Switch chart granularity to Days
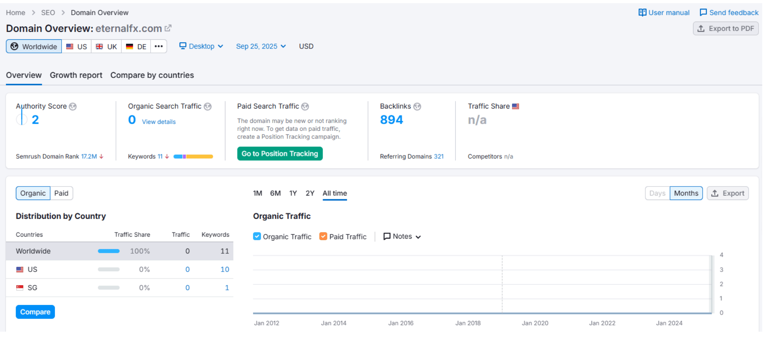This screenshot has height=342, width=763. (x=657, y=193)
